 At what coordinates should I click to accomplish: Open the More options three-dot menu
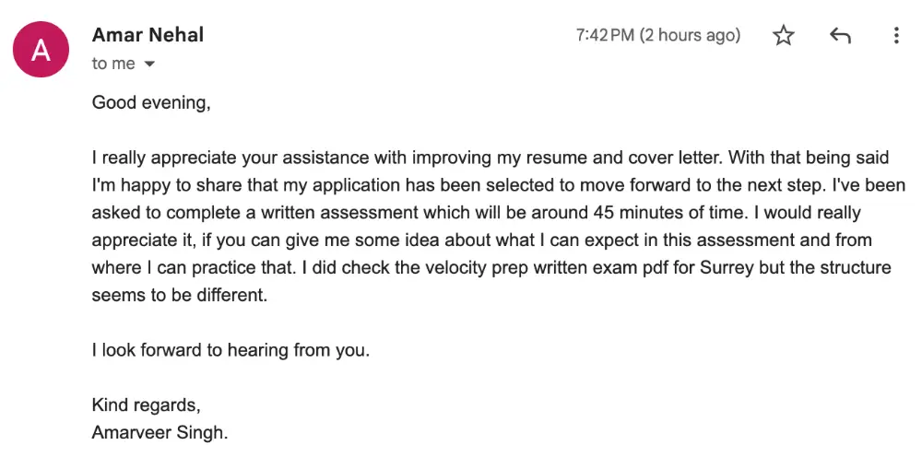click(x=896, y=36)
